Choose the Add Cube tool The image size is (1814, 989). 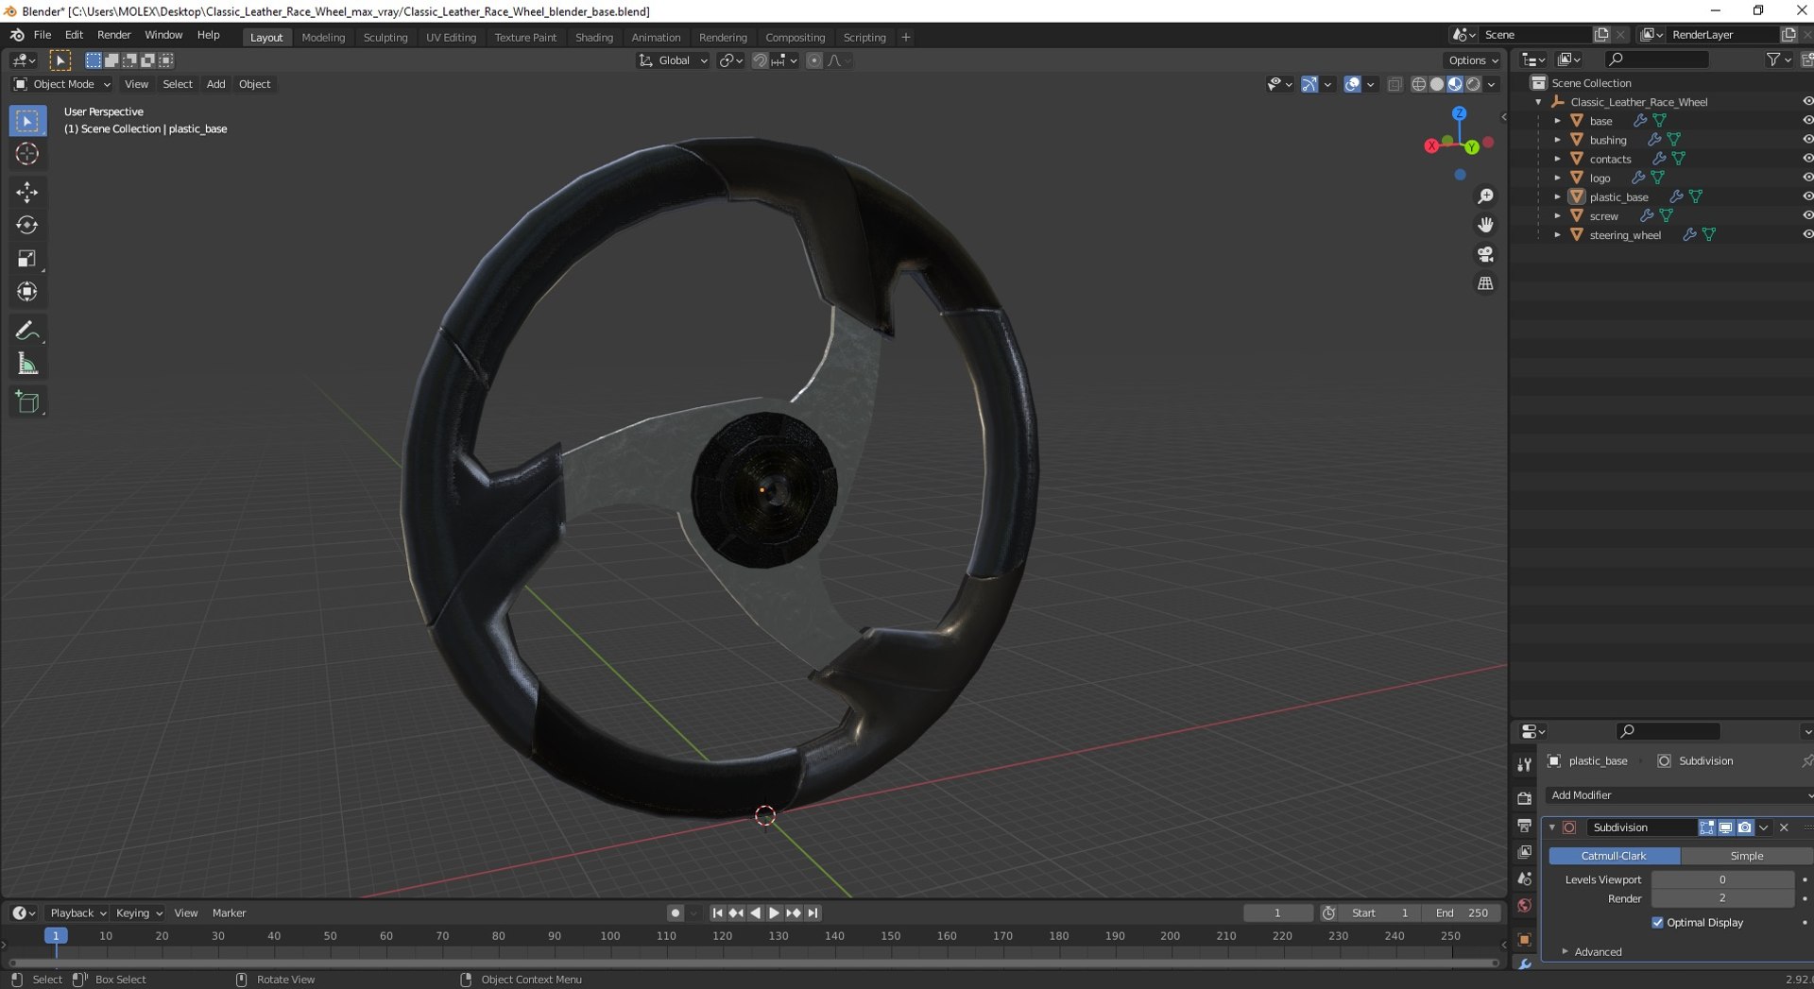tap(27, 402)
